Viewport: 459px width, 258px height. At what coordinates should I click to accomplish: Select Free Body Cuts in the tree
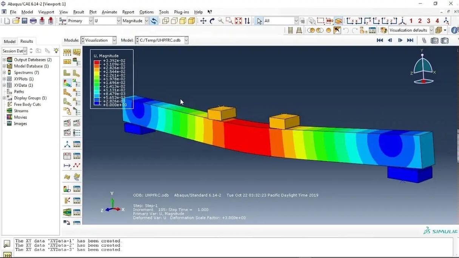point(27,104)
